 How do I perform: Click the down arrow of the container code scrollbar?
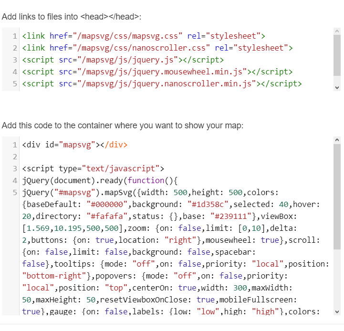point(337,312)
